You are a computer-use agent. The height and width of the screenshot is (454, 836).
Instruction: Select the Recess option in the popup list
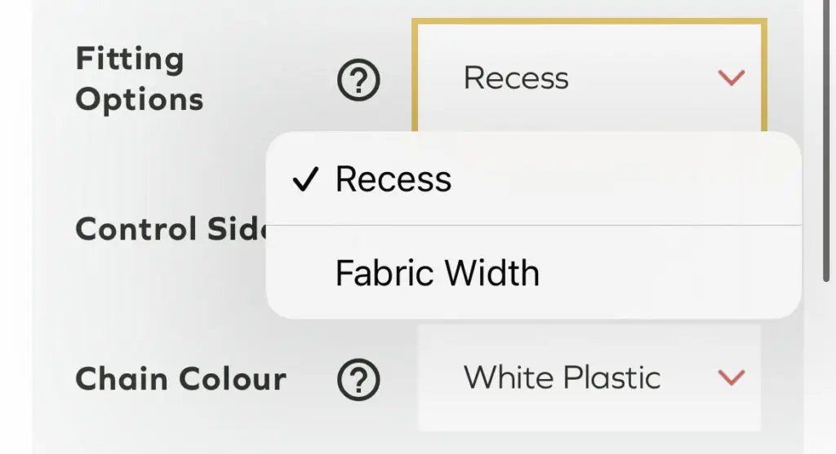[394, 179]
